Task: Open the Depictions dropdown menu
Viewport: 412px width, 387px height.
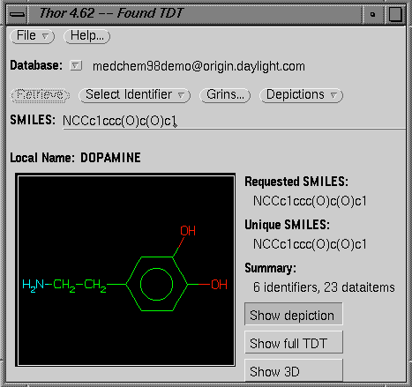Action: pos(301,95)
